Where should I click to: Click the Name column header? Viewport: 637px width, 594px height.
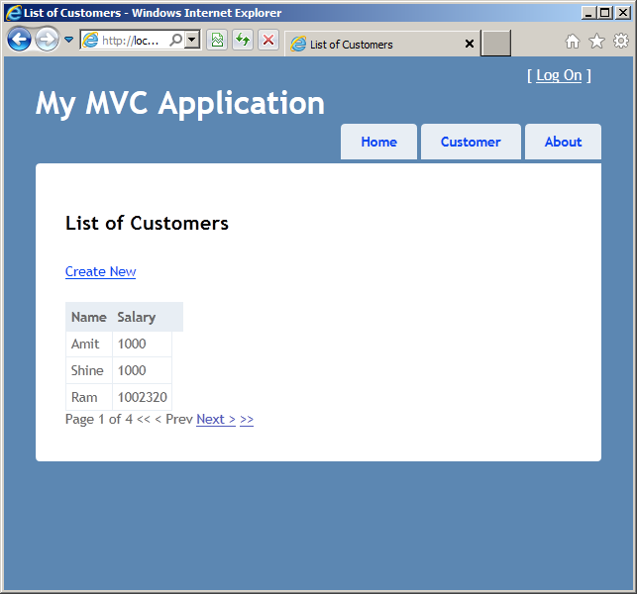click(88, 317)
